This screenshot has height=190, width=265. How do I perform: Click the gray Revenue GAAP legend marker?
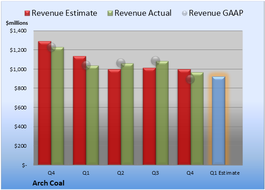(x=184, y=14)
